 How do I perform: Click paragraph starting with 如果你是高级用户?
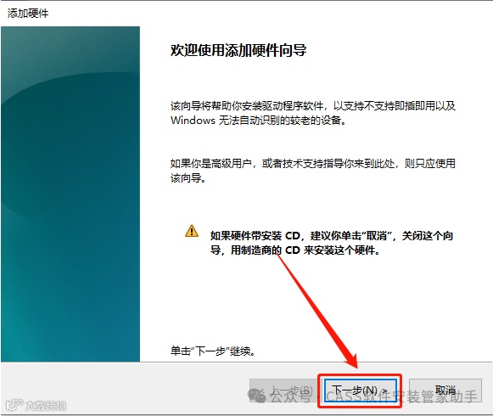point(313,171)
